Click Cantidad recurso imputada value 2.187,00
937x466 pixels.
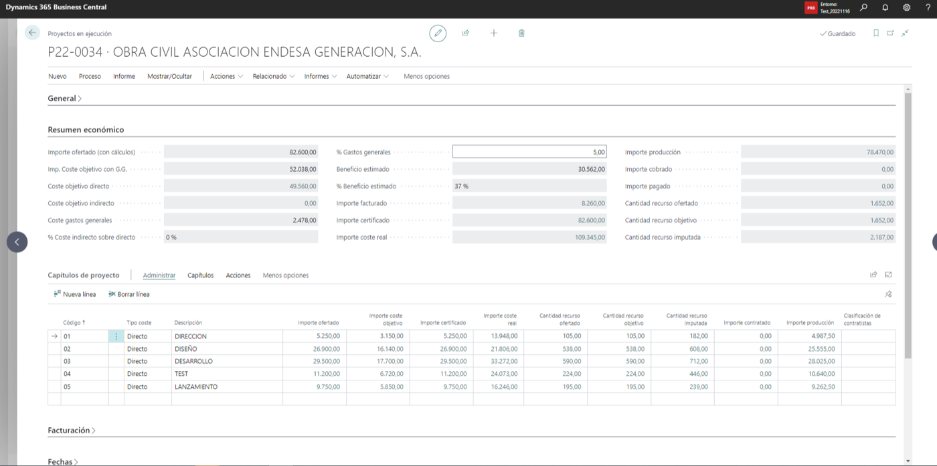pyautogui.click(x=818, y=237)
